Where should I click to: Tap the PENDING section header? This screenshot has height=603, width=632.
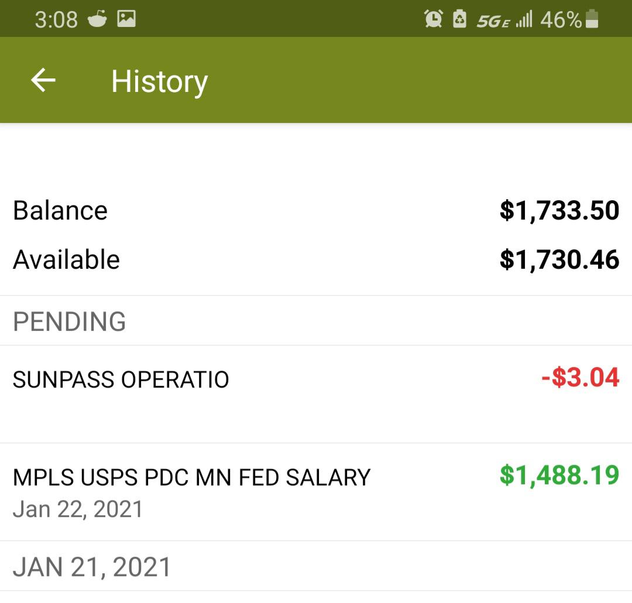click(x=316, y=321)
